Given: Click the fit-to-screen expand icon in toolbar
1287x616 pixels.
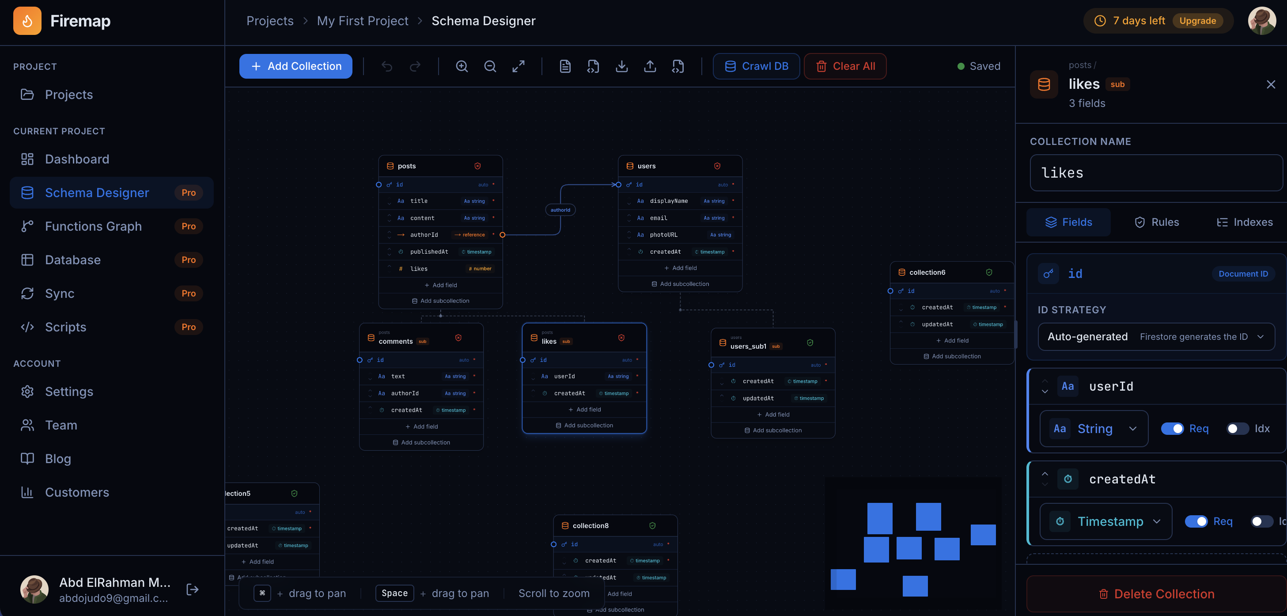Looking at the screenshot, I should [519, 65].
